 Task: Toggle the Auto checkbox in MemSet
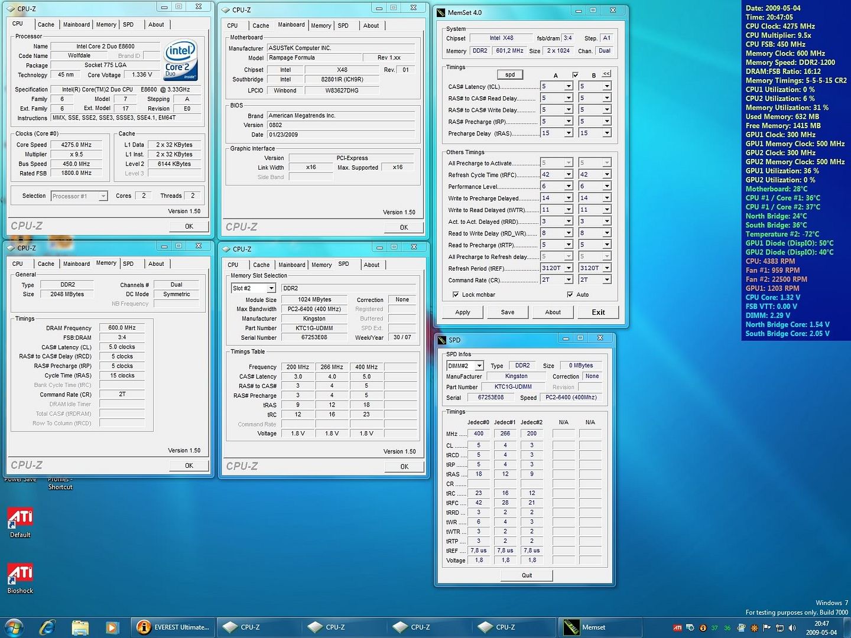(570, 294)
